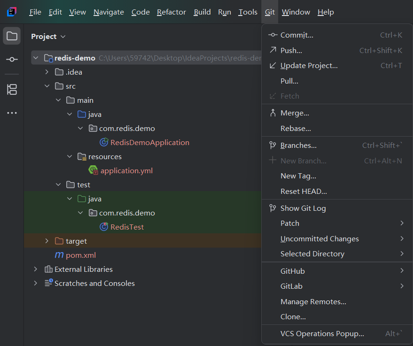Click the Merge icon in Git menu
This screenshot has width=413, height=346.
(x=273, y=113)
